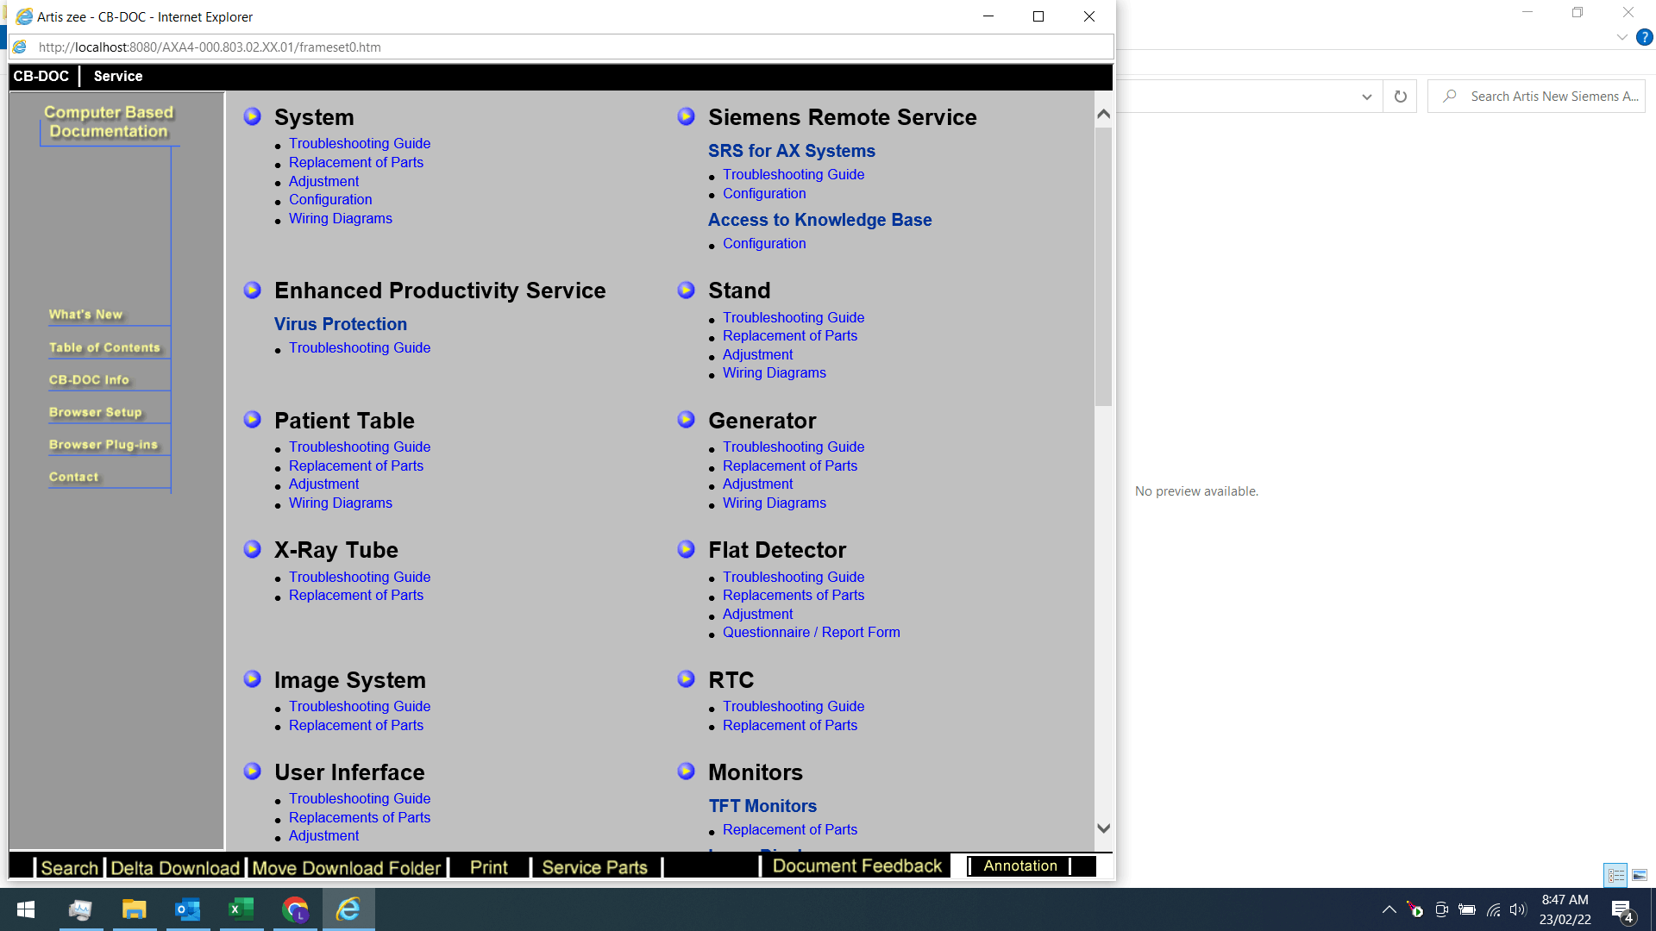Switch to large icons view button
The image size is (1656, 931).
point(1639,875)
